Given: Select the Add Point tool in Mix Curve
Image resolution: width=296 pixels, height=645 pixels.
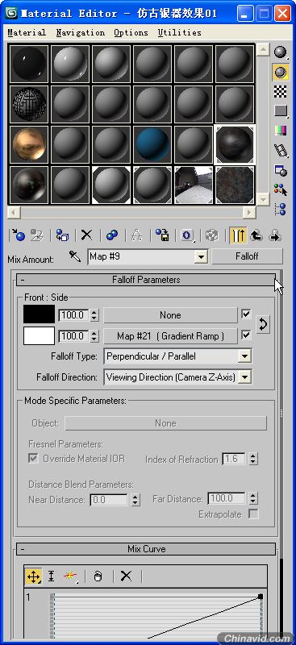Looking at the screenshot, I should click(x=70, y=576).
